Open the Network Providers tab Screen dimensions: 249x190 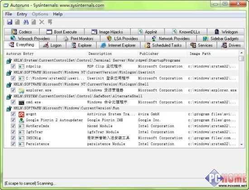click(x=171, y=38)
